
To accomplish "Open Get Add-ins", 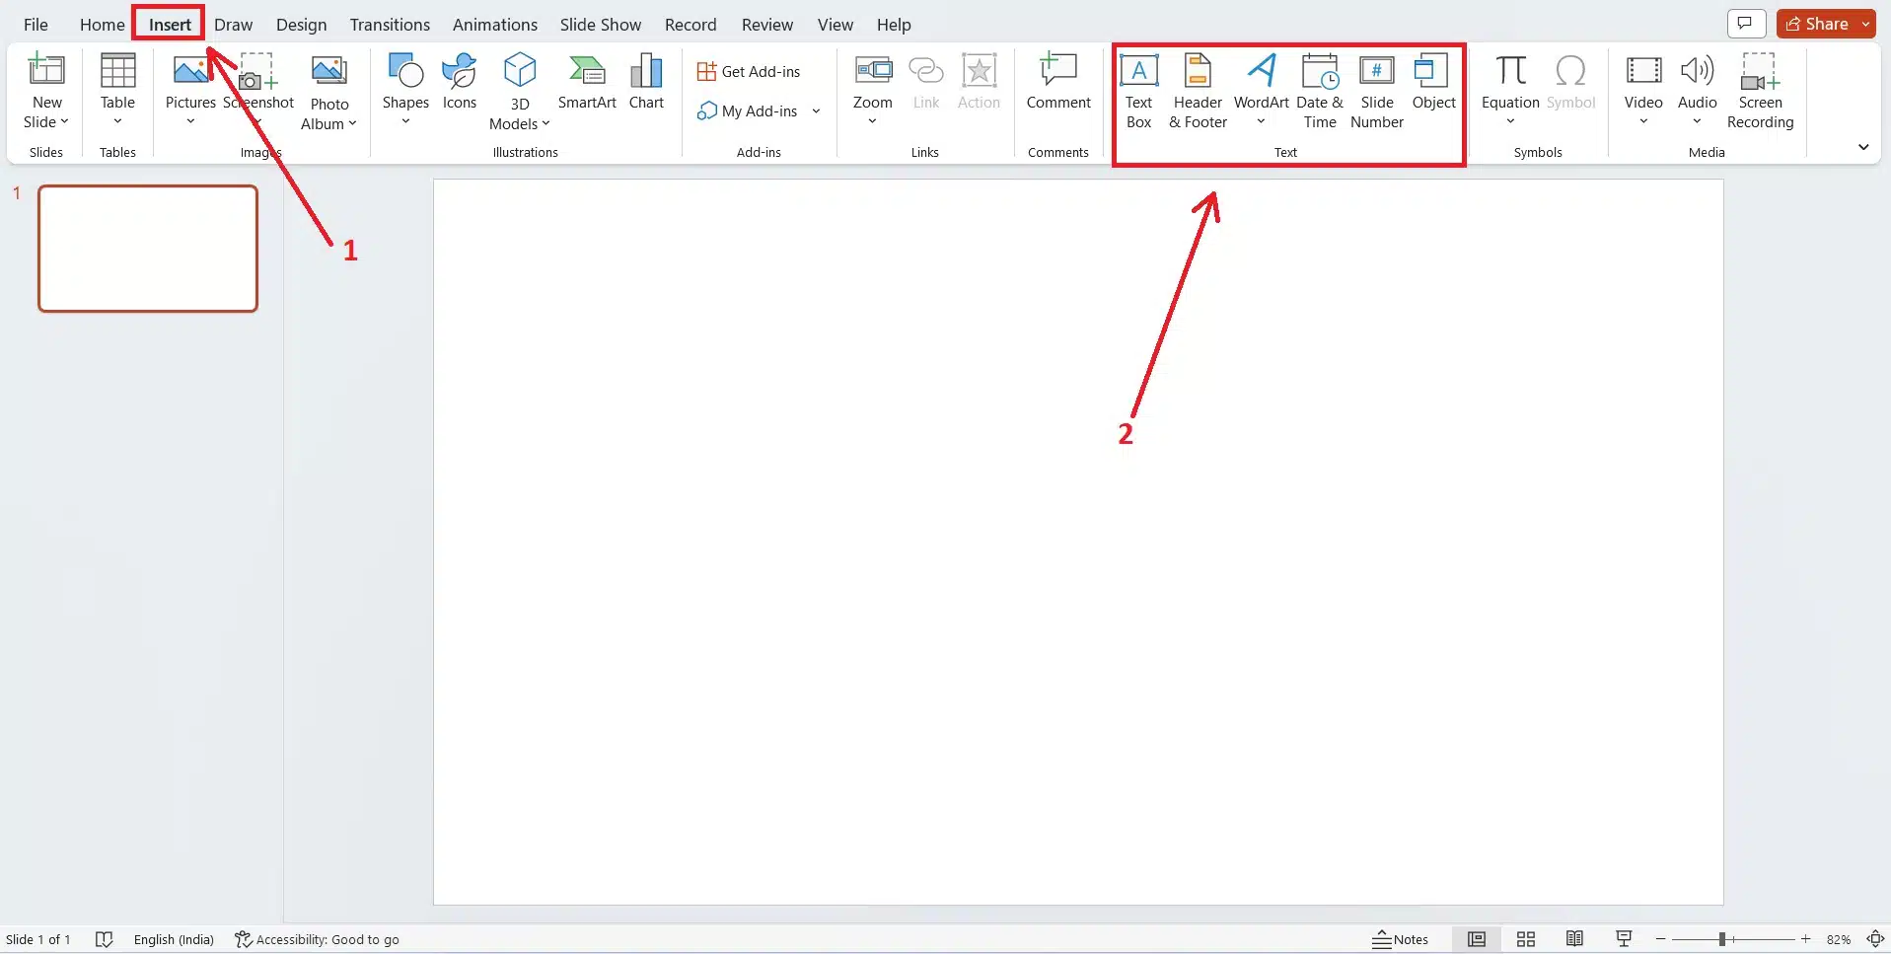I will pyautogui.click(x=750, y=71).
